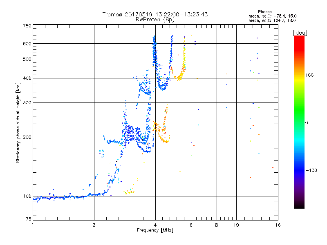The width and height of the screenshot is (327, 245).
Task: Click the '10' frequency axis label
Action: tap(236, 225)
